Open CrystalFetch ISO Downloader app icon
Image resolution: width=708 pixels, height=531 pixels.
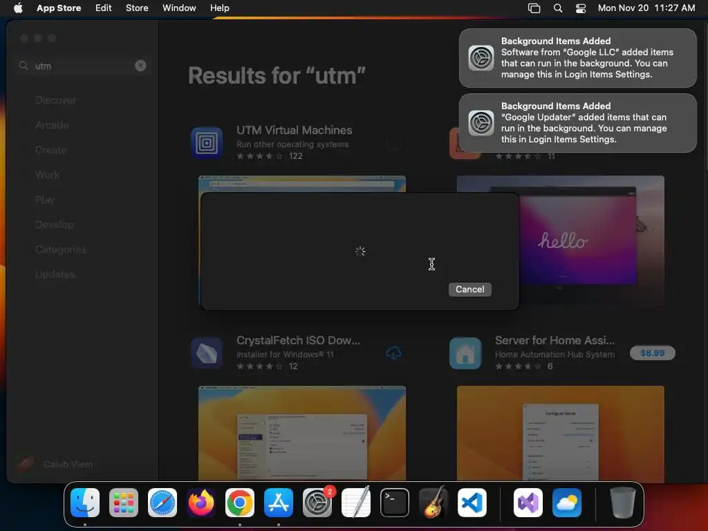tap(207, 353)
